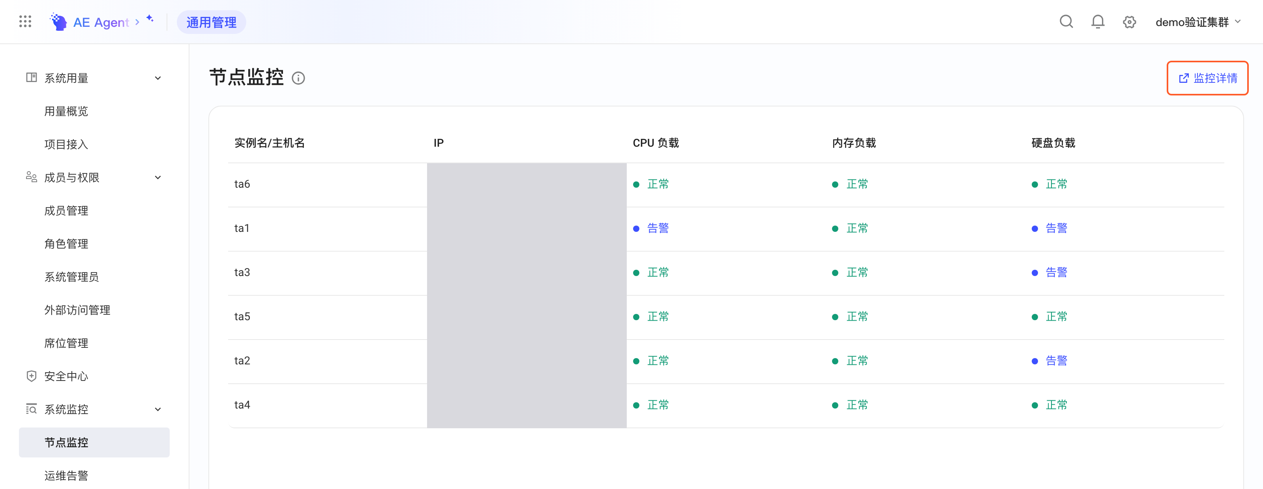Collapse the 成员与权限 section chevron
This screenshot has height=489, width=1263.
[158, 177]
